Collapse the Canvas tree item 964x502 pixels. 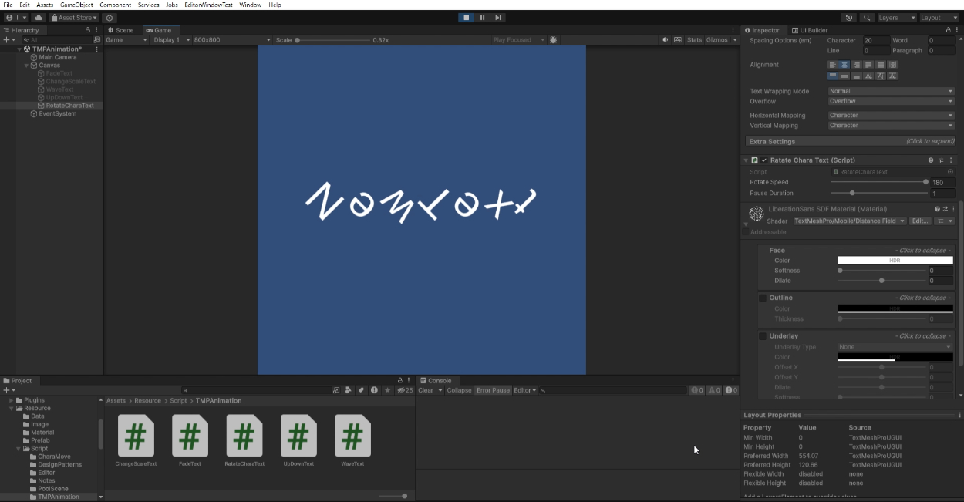(x=26, y=66)
